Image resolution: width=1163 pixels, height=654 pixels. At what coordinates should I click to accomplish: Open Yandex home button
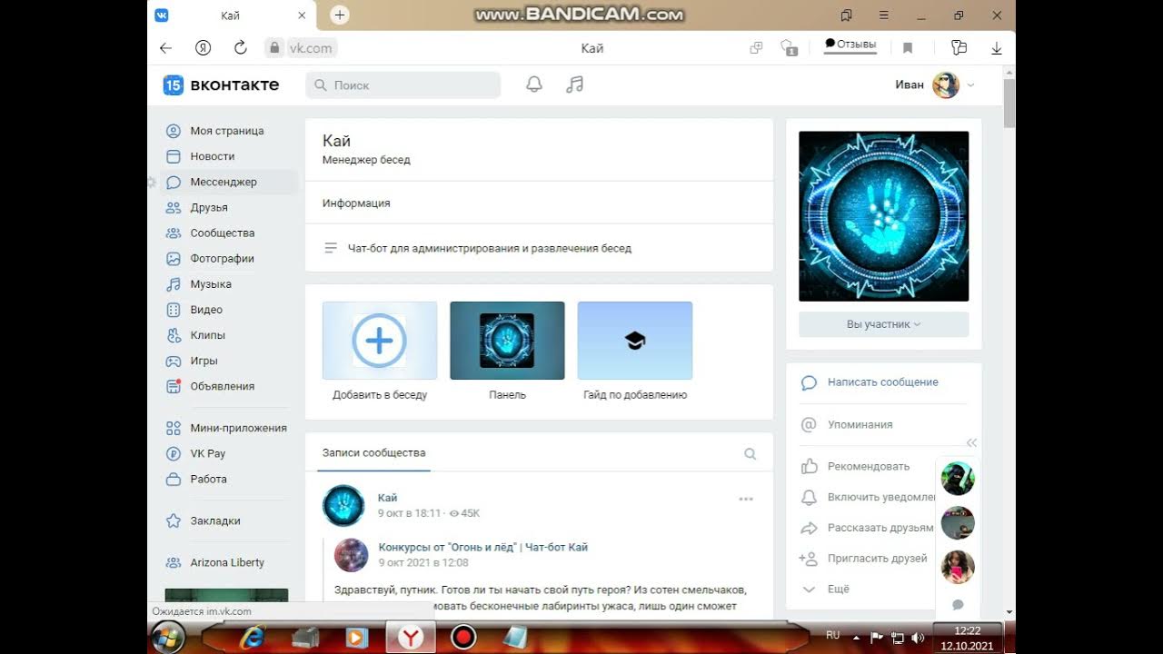[204, 48]
